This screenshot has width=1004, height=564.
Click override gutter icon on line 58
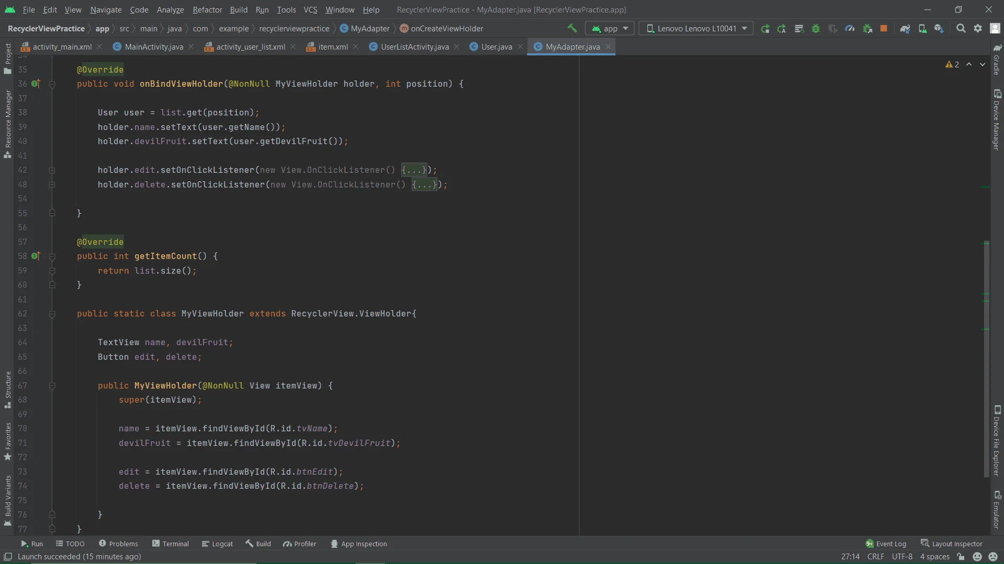coord(36,256)
